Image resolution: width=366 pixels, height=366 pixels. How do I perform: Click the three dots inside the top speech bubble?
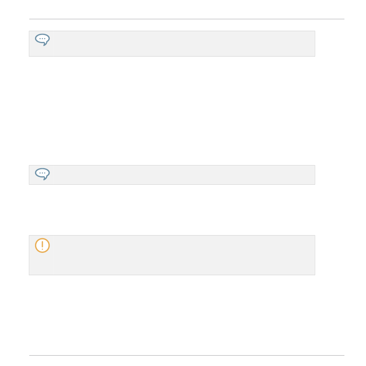pyautogui.click(x=42, y=38)
